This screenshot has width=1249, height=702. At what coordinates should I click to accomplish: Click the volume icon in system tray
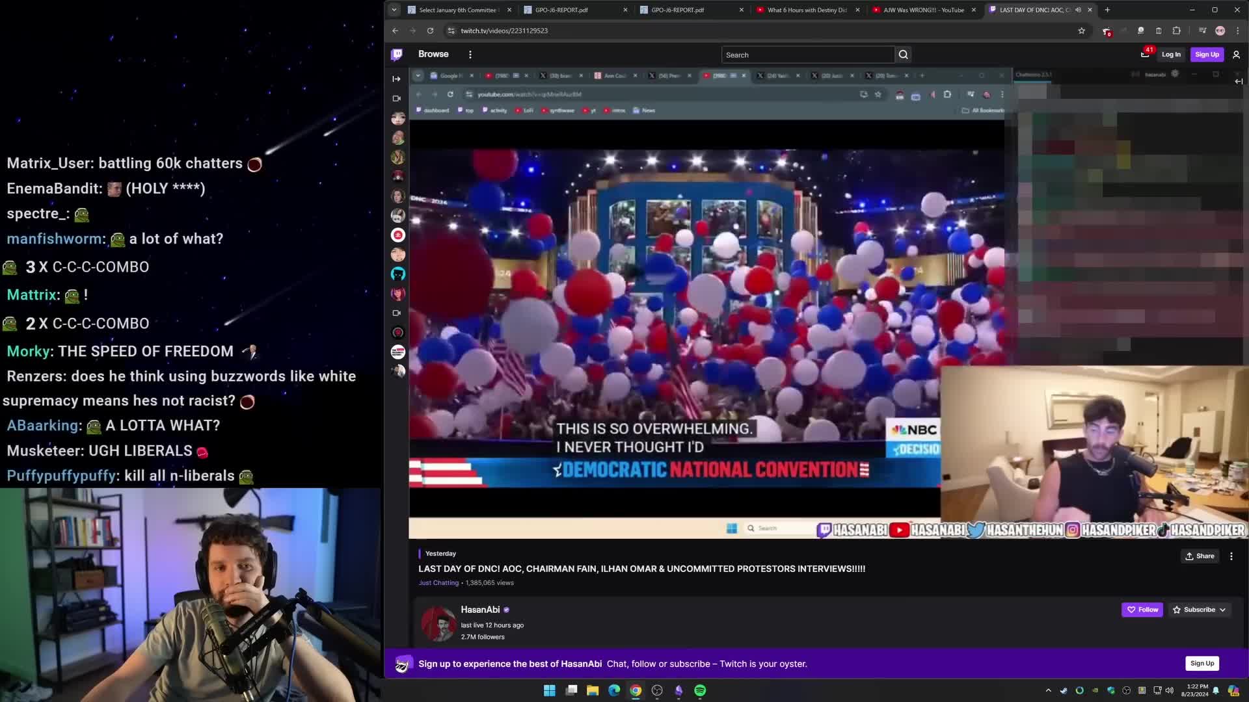[1169, 690]
